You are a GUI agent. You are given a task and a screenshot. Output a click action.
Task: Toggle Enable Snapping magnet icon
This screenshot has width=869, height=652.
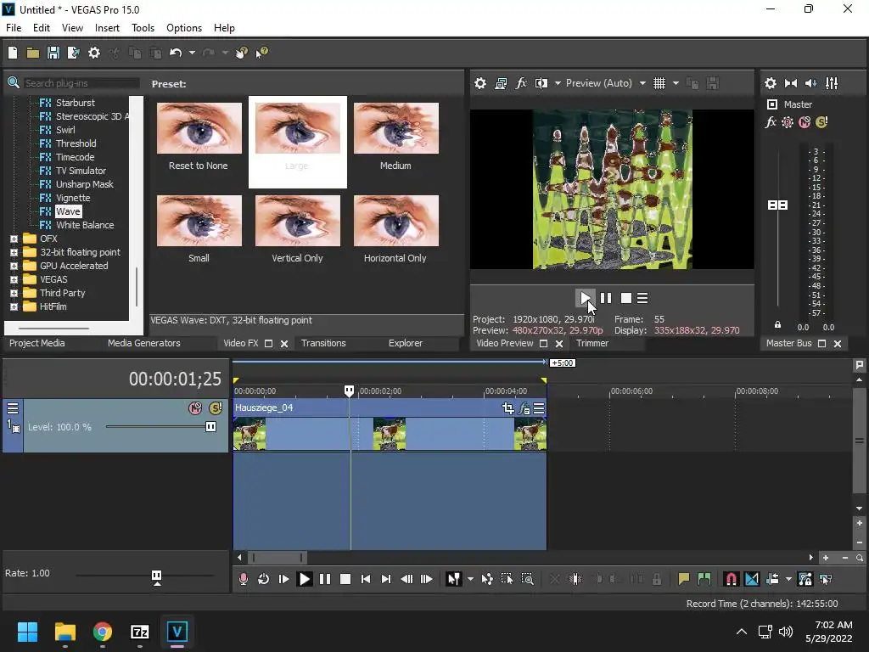coord(731,579)
